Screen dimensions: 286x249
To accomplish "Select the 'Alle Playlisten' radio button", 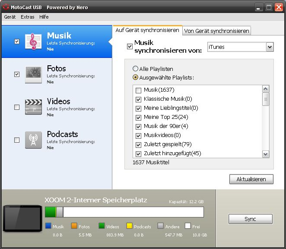I will point(135,69).
